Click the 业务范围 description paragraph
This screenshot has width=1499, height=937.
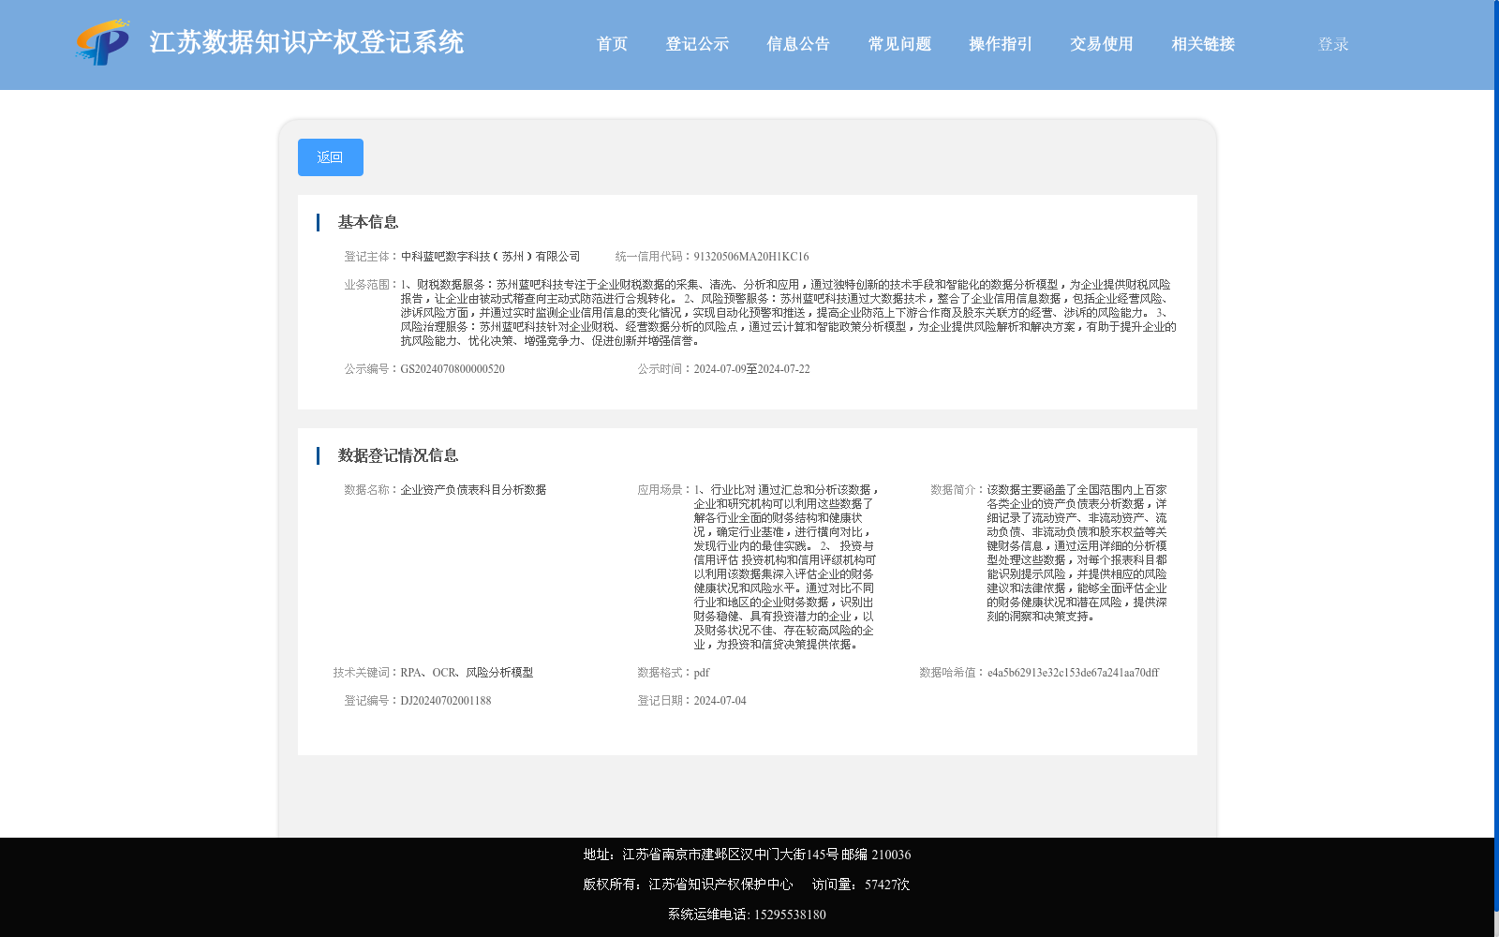(789, 313)
